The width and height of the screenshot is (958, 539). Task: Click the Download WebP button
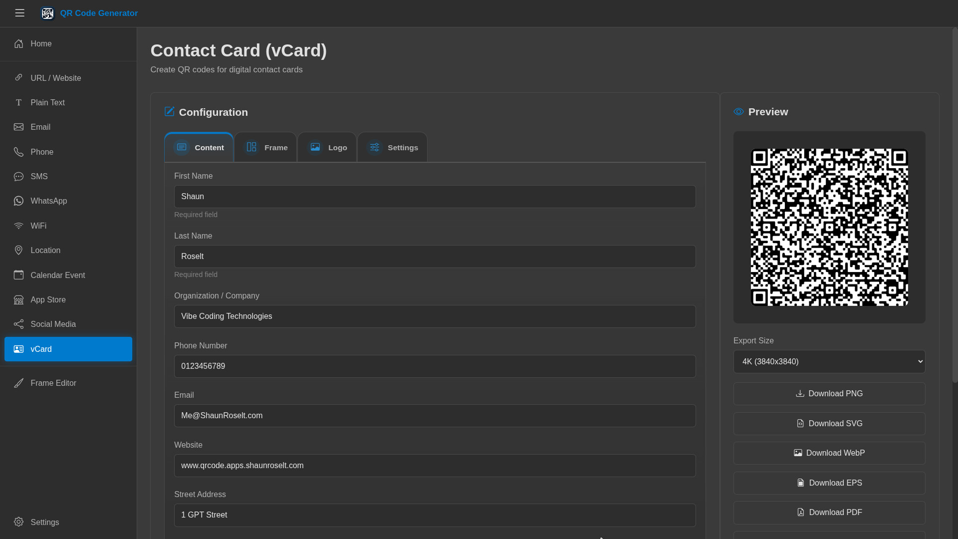tap(829, 453)
